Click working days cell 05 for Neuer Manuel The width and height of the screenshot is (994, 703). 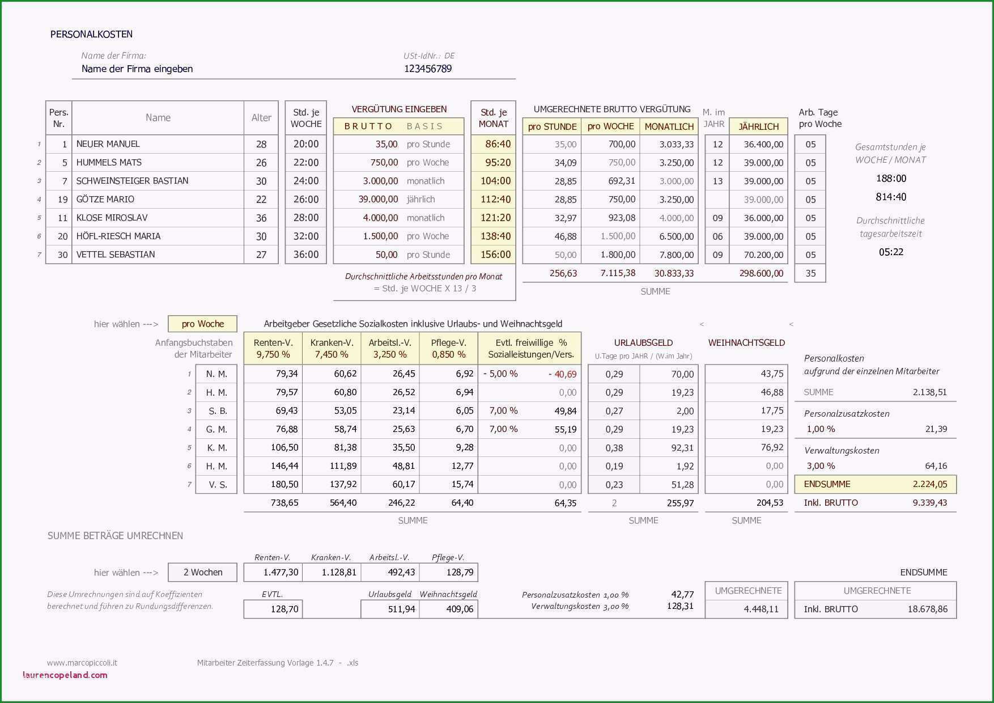tap(810, 144)
